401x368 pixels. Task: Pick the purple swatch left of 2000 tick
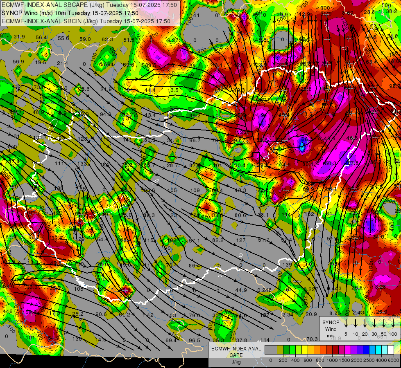tap(354, 350)
